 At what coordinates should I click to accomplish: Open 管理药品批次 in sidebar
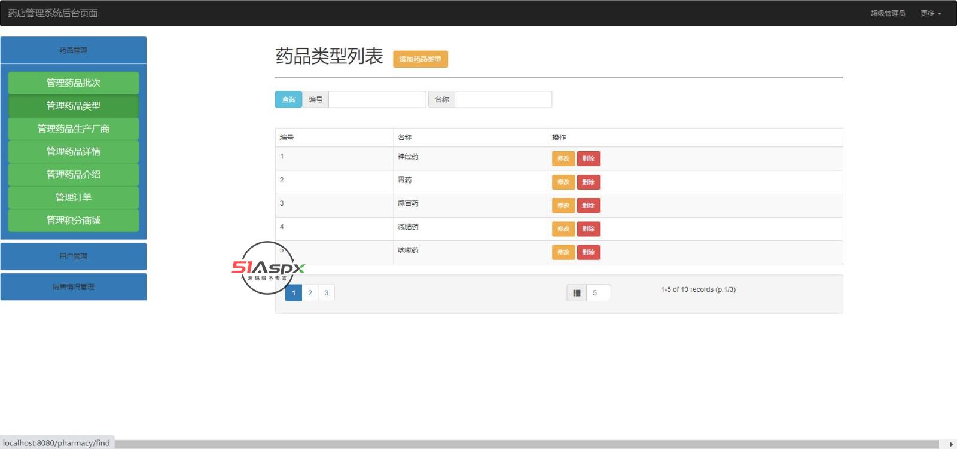click(x=74, y=83)
